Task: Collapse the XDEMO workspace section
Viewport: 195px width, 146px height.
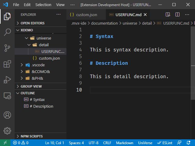Action: click(x=41, y=30)
